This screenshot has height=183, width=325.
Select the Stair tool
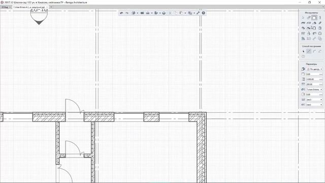point(303,28)
